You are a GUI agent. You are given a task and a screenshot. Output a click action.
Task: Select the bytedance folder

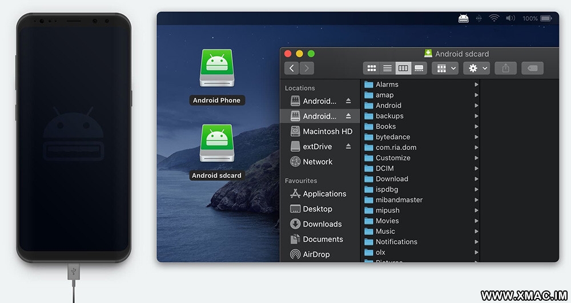click(421, 137)
